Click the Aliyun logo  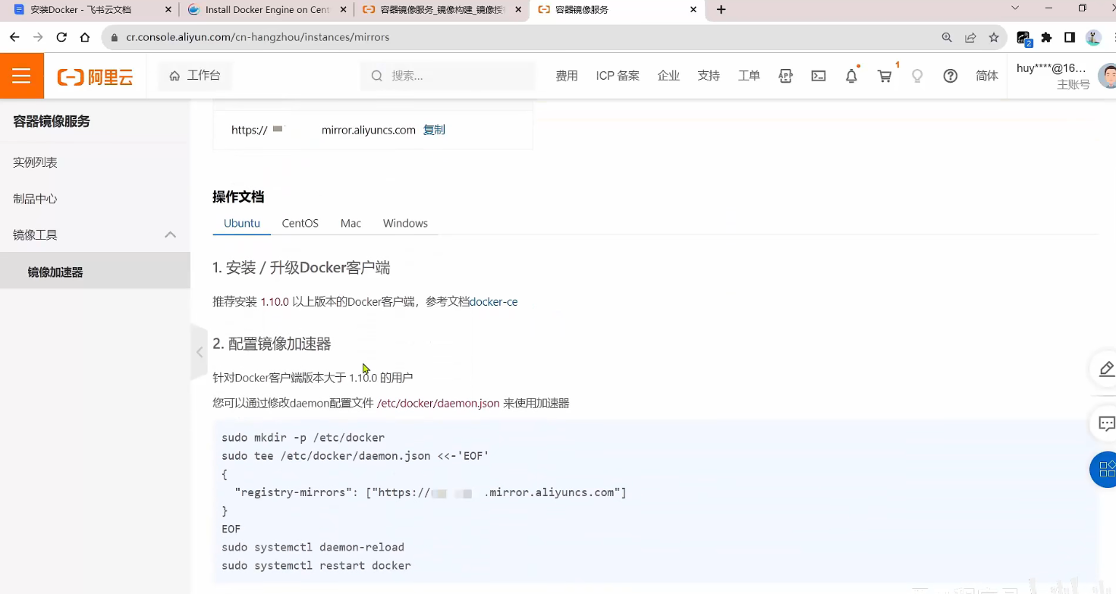click(x=96, y=77)
